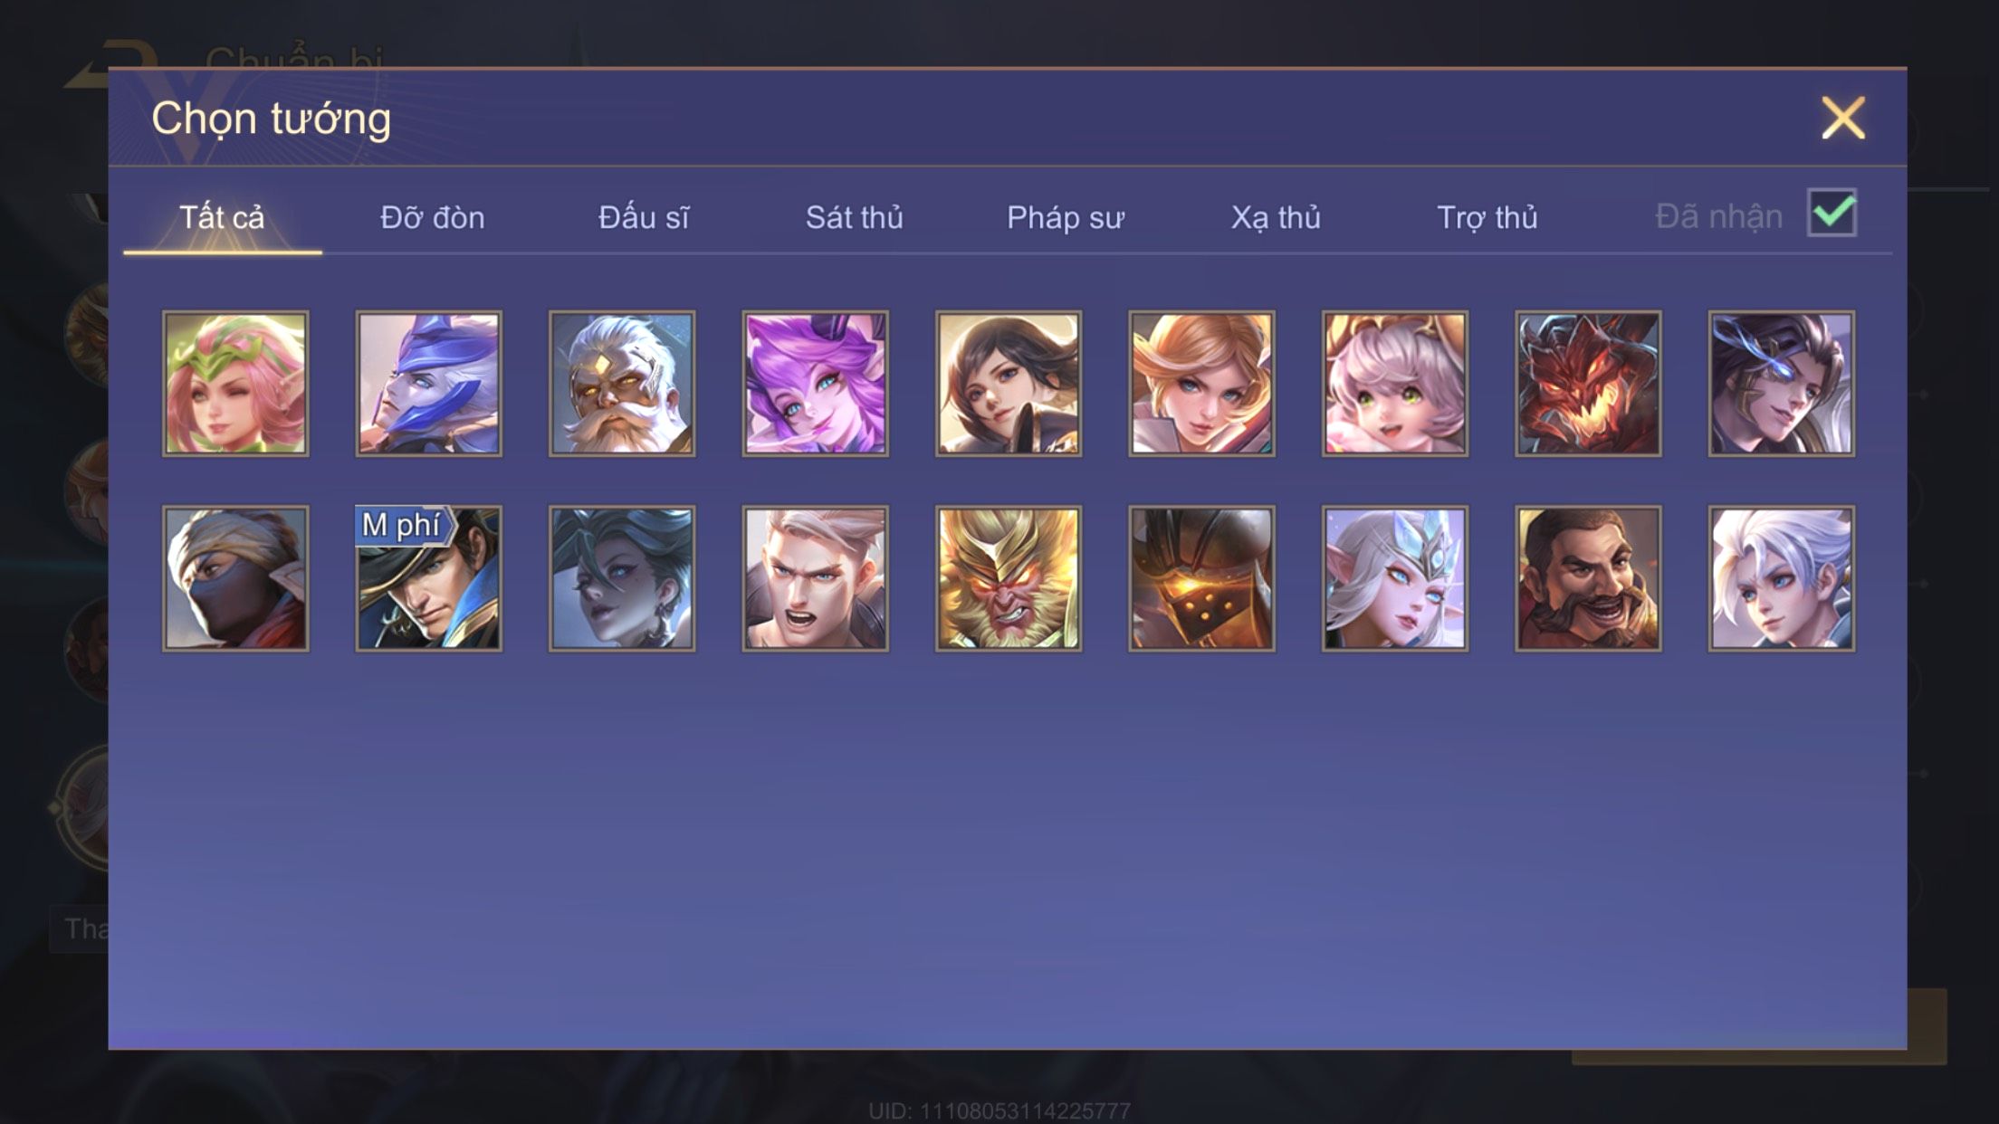Pick the mustached laughing man hero
The height and width of the screenshot is (1124, 1999).
[x=1588, y=578]
